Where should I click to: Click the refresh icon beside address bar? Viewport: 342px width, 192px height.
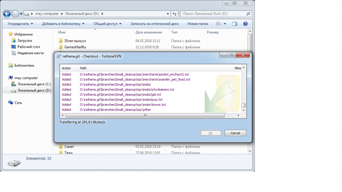175,14
